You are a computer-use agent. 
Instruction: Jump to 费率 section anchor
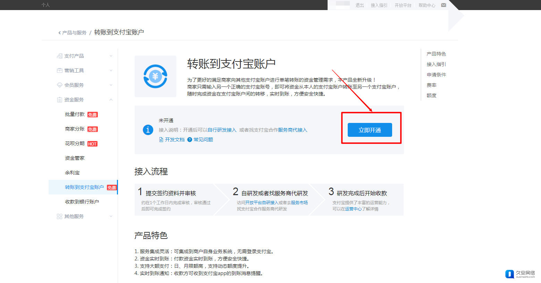(x=431, y=85)
